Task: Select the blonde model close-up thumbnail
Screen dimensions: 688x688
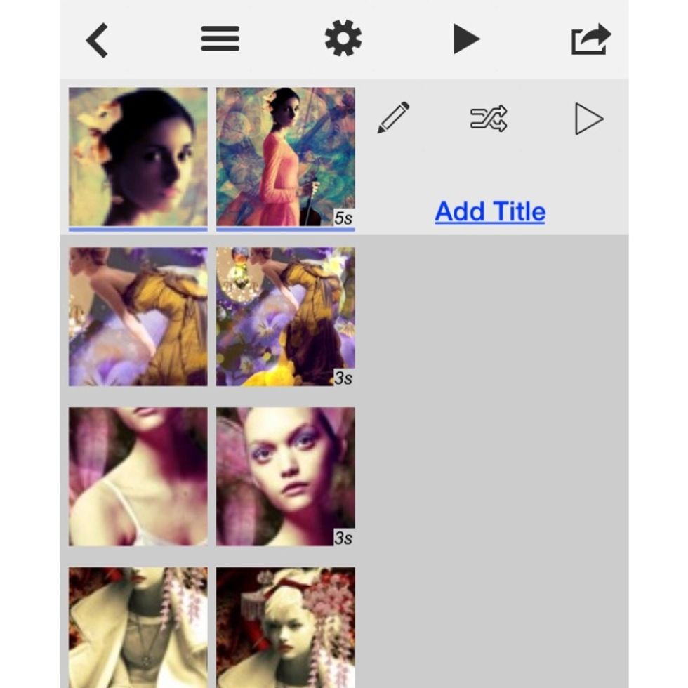Action: pos(285,476)
